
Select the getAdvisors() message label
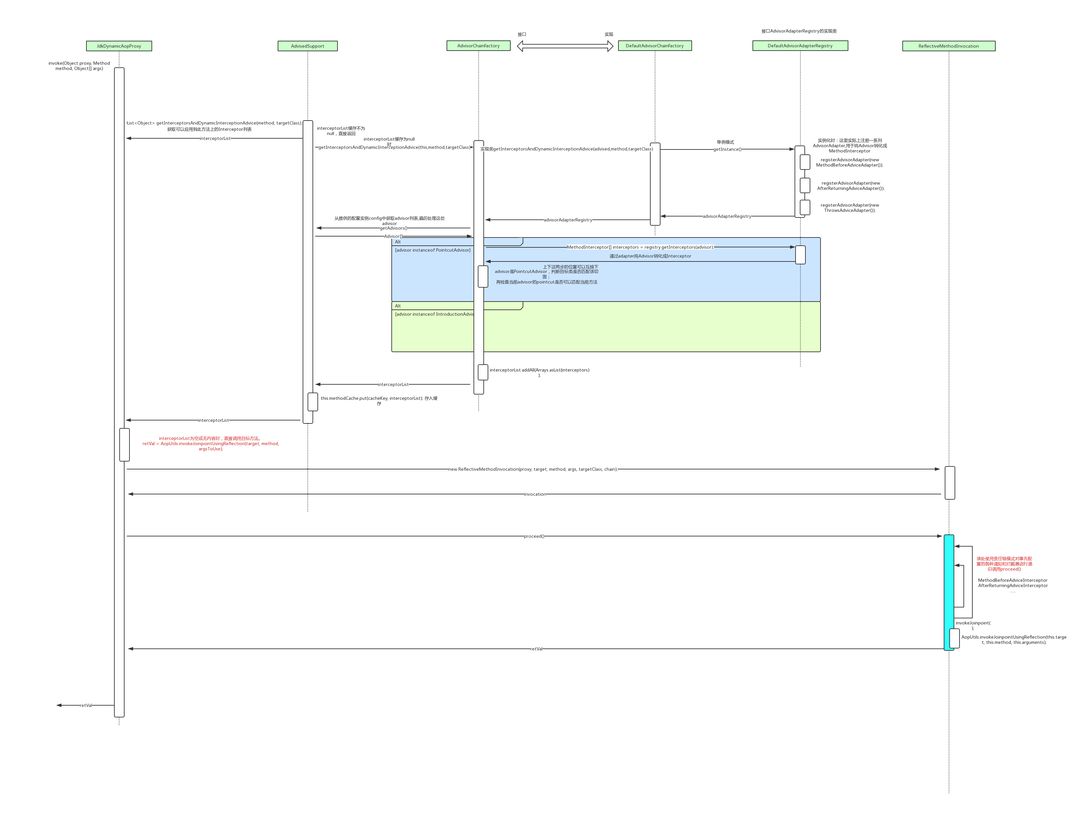point(393,228)
